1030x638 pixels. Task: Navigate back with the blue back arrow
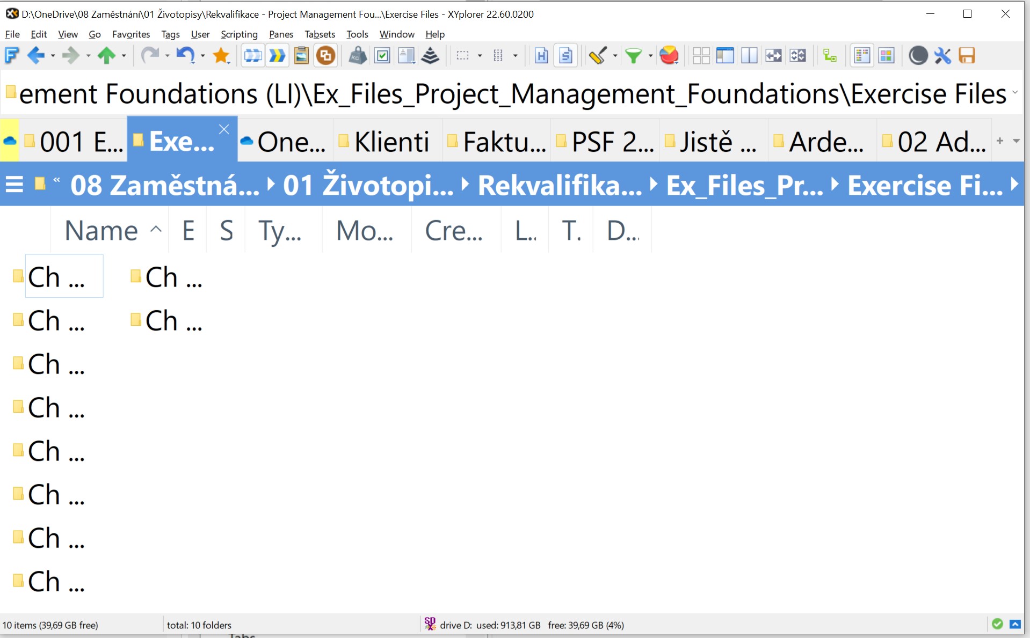(35, 55)
